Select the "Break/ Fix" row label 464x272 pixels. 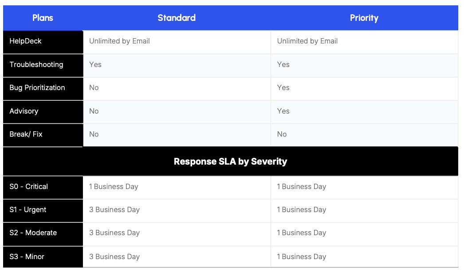click(26, 134)
